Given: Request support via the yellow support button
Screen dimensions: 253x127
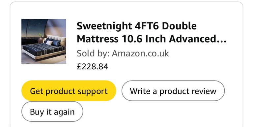Looking at the screenshot, I should (69, 91).
